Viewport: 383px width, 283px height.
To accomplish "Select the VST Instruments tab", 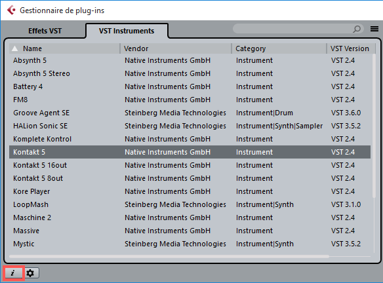I will 127,31.
